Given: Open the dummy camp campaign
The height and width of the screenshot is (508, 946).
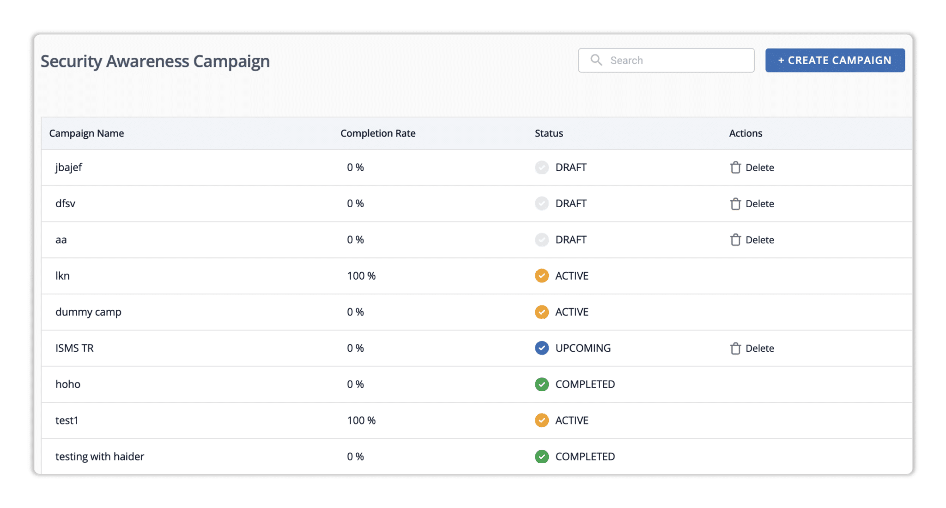Looking at the screenshot, I should 88,312.
